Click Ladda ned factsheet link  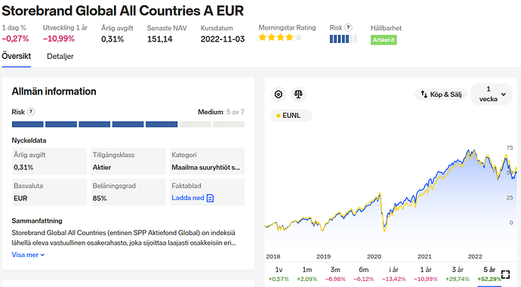tap(188, 198)
